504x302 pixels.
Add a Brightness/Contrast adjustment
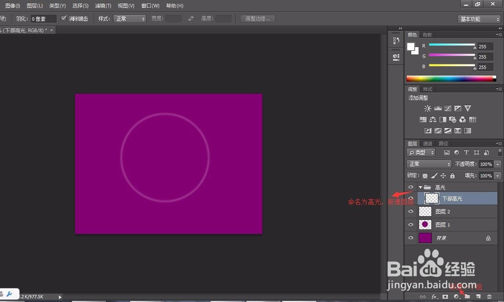427,108
